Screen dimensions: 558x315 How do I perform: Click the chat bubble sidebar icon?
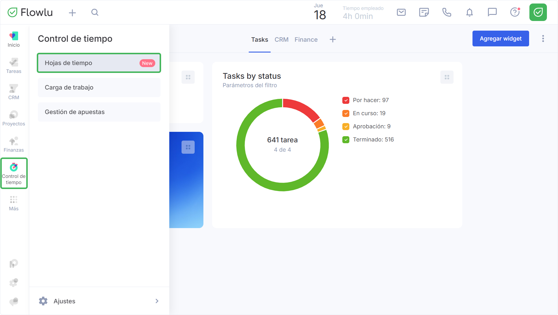pos(14,301)
